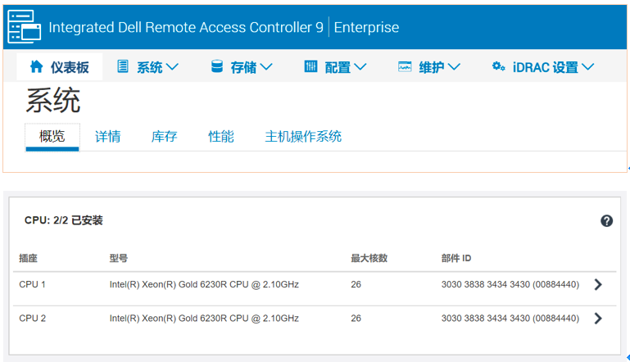This screenshot has height=362, width=630.
Task: Expand CPU 2 row details chevron
Action: (x=598, y=319)
